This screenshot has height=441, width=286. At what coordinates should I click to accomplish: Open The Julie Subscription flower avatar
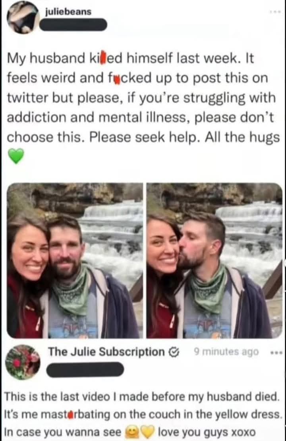(x=23, y=362)
